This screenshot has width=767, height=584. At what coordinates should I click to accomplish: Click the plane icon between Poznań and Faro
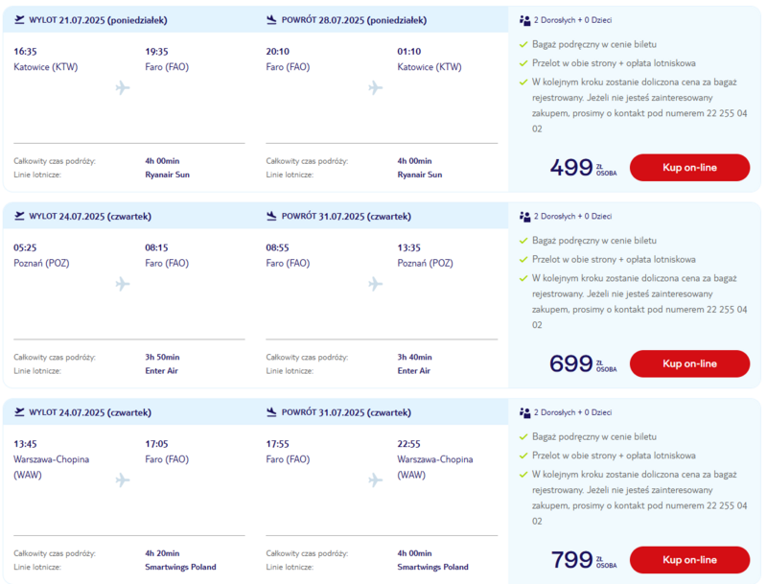tap(123, 284)
